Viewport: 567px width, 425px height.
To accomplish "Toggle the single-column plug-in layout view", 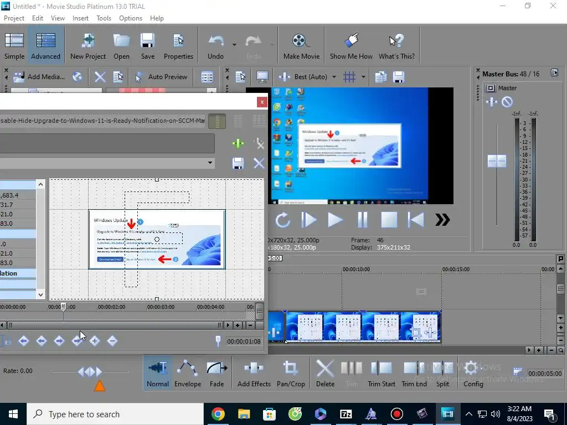I will (217, 121).
